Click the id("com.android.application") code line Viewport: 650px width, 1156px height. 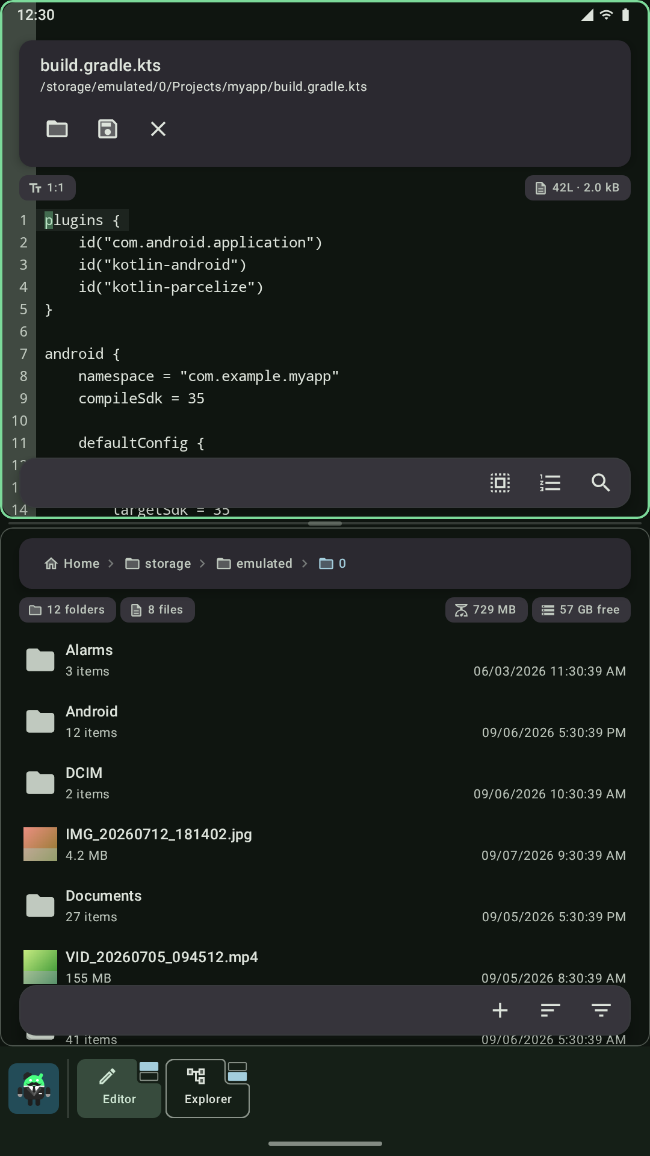200,243
